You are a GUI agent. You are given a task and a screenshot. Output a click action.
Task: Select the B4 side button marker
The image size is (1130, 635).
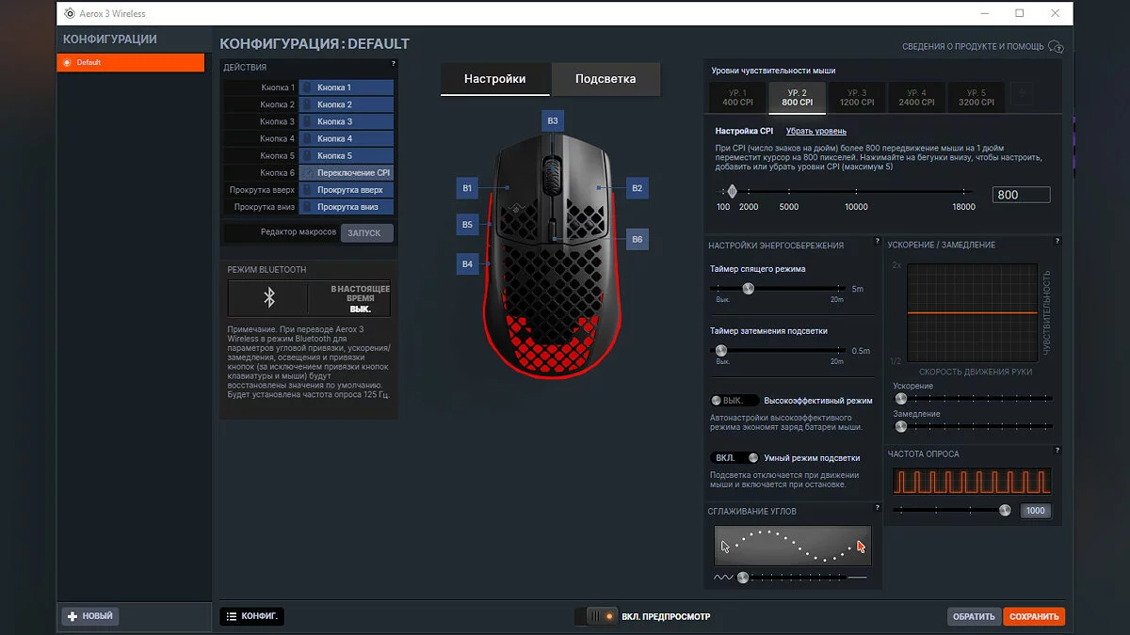click(x=467, y=264)
